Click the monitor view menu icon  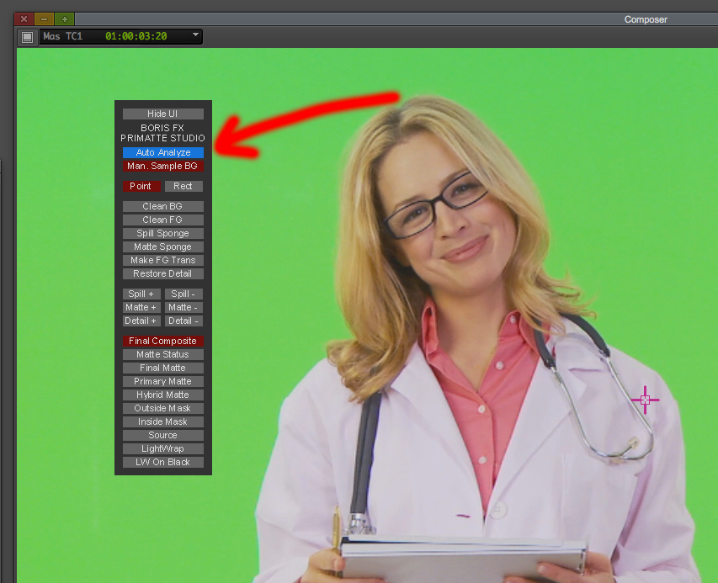point(27,36)
